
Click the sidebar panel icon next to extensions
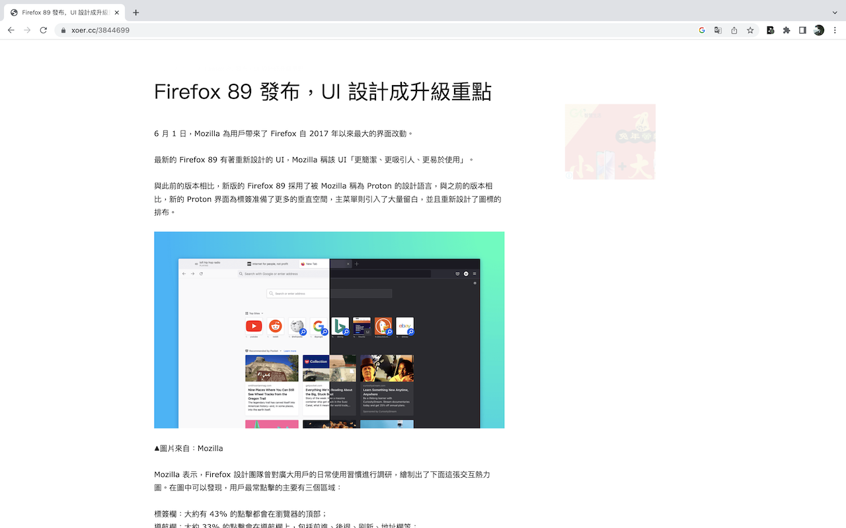pos(802,30)
